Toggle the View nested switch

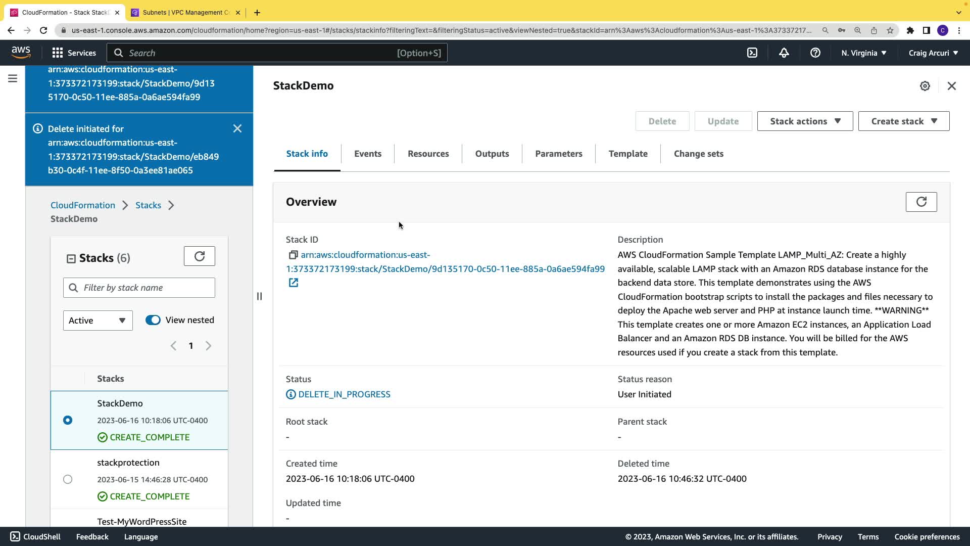pyautogui.click(x=153, y=320)
